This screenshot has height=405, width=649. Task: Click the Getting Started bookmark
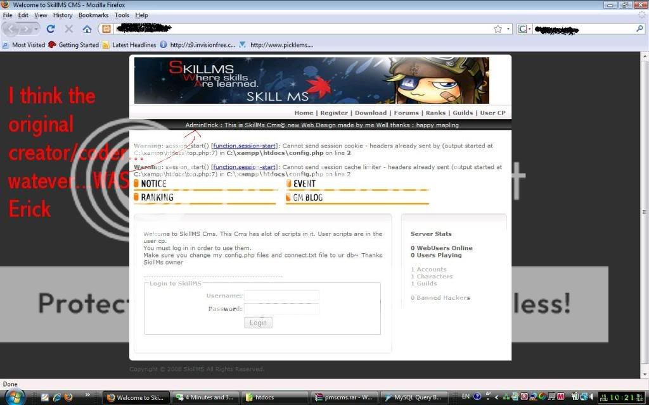[x=74, y=45]
